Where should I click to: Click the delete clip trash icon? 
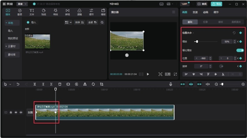tap(60, 84)
